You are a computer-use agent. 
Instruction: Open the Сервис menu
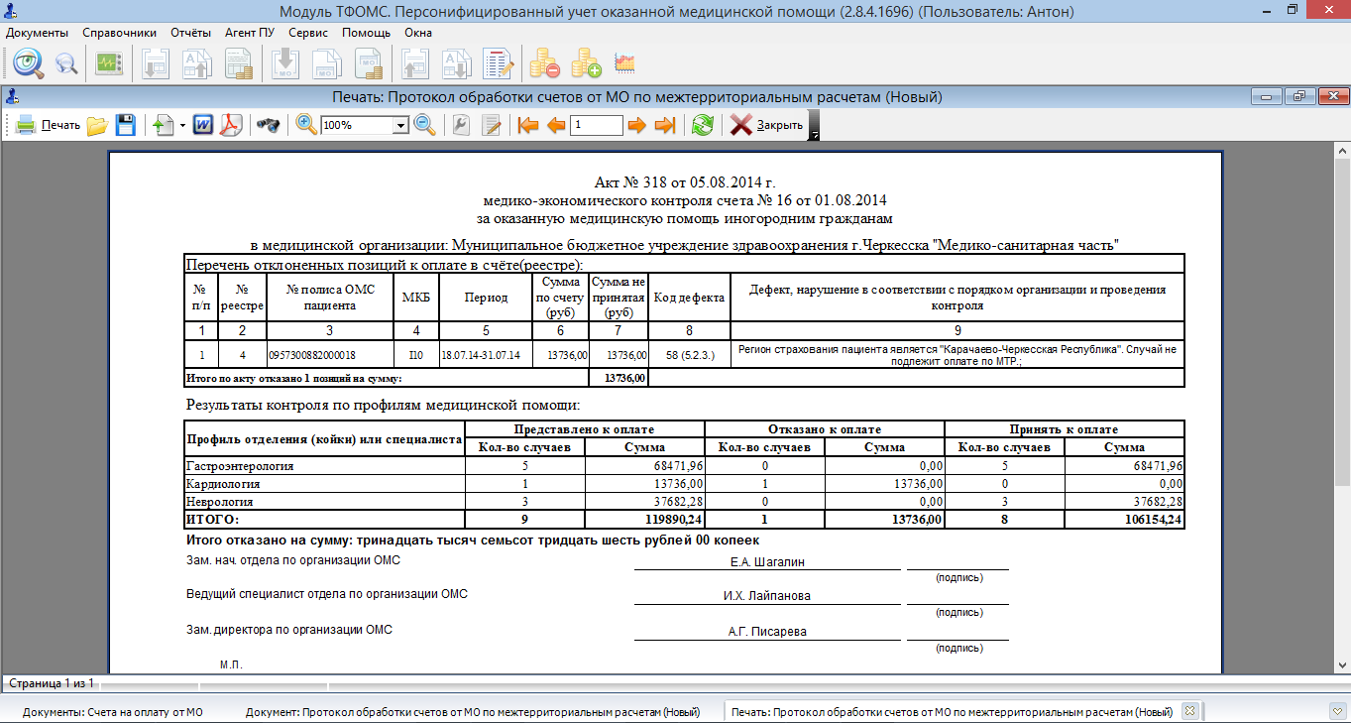click(x=308, y=33)
